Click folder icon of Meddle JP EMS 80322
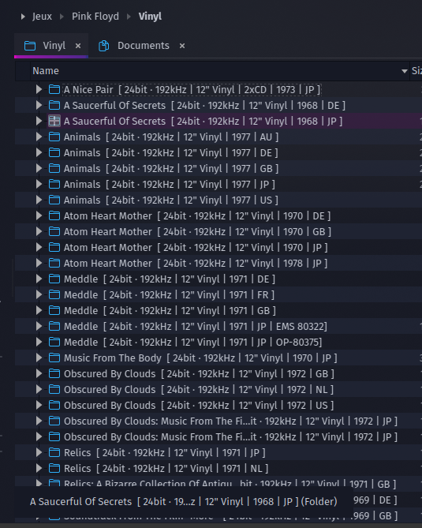 coord(54,326)
